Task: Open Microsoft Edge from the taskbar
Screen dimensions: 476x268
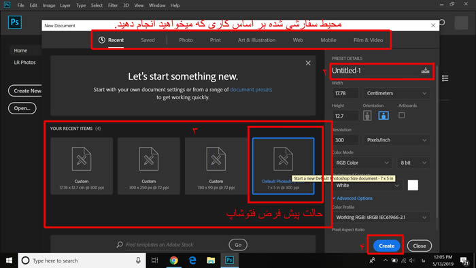Action: [x=192, y=261]
